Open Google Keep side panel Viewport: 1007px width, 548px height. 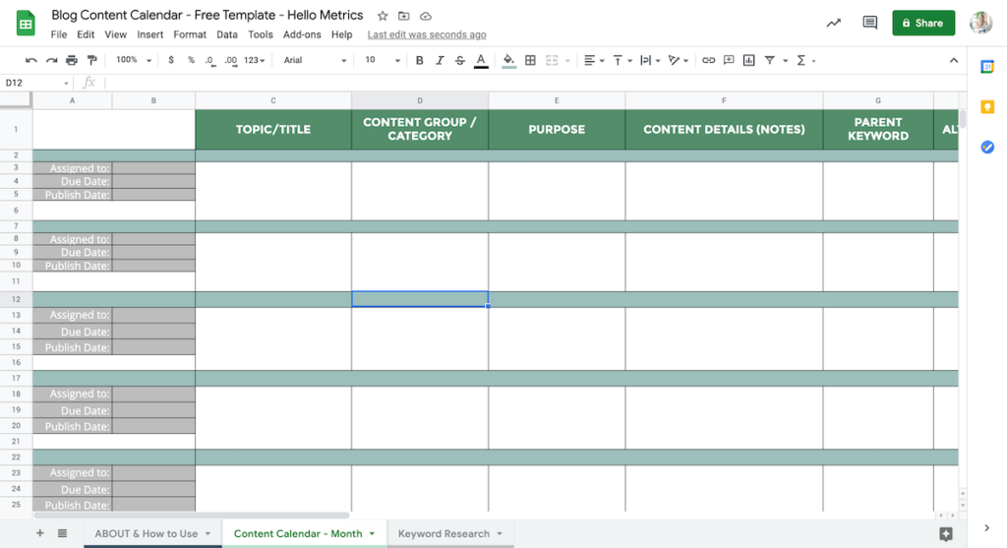point(987,106)
